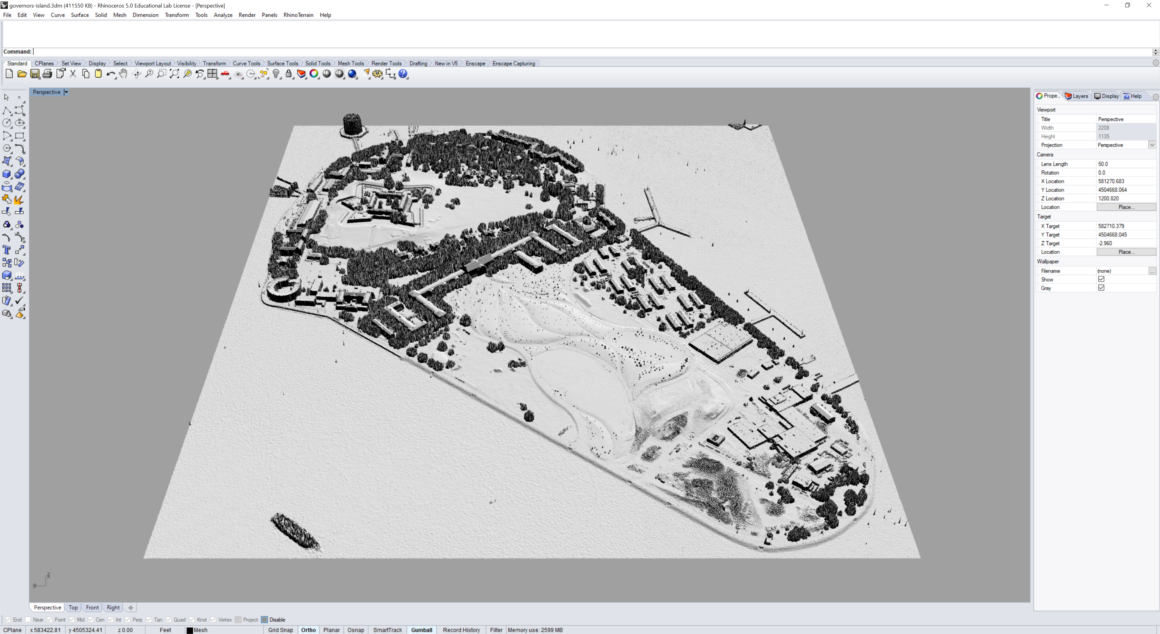Uncheck the wallpaper Gray checkbox
This screenshot has width=1160, height=634.
click(x=1101, y=288)
